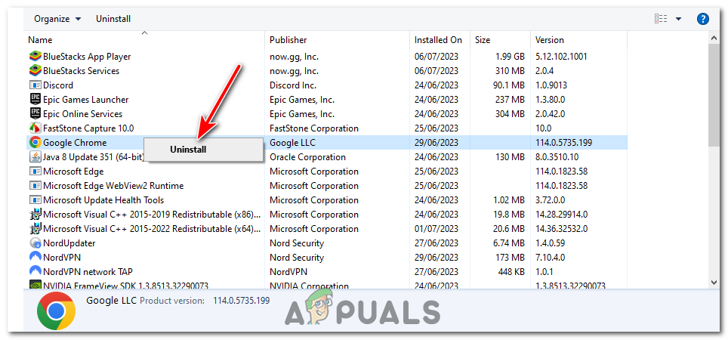Click version 14.36.32532.0 cell
This screenshot has height=340, width=728.
point(561,229)
